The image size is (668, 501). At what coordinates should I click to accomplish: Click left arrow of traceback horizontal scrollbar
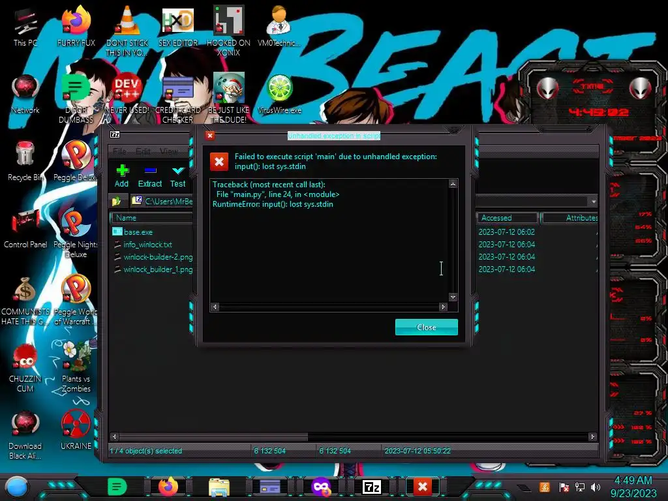tap(215, 307)
